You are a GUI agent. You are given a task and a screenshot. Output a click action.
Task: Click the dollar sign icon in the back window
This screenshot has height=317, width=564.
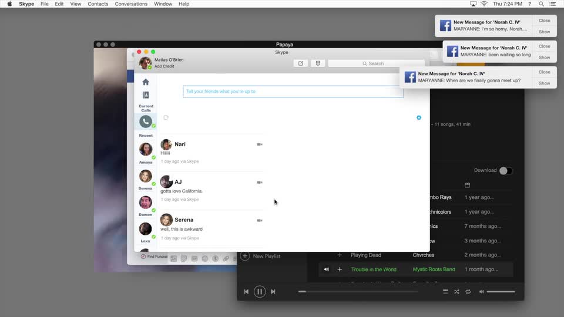point(215,258)
